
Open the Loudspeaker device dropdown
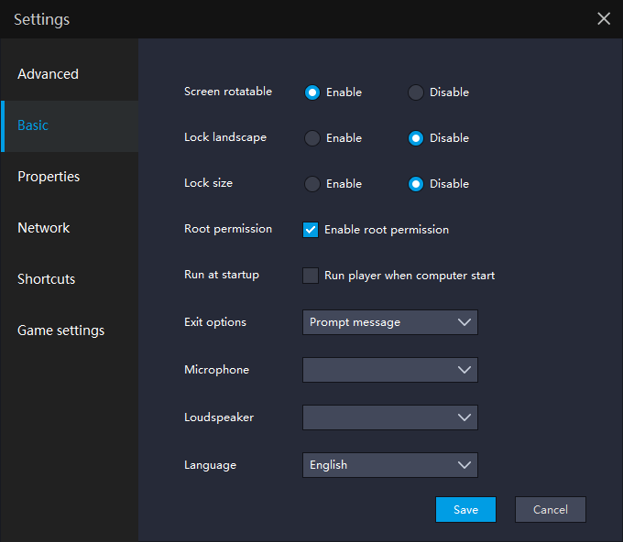[389, 417]
